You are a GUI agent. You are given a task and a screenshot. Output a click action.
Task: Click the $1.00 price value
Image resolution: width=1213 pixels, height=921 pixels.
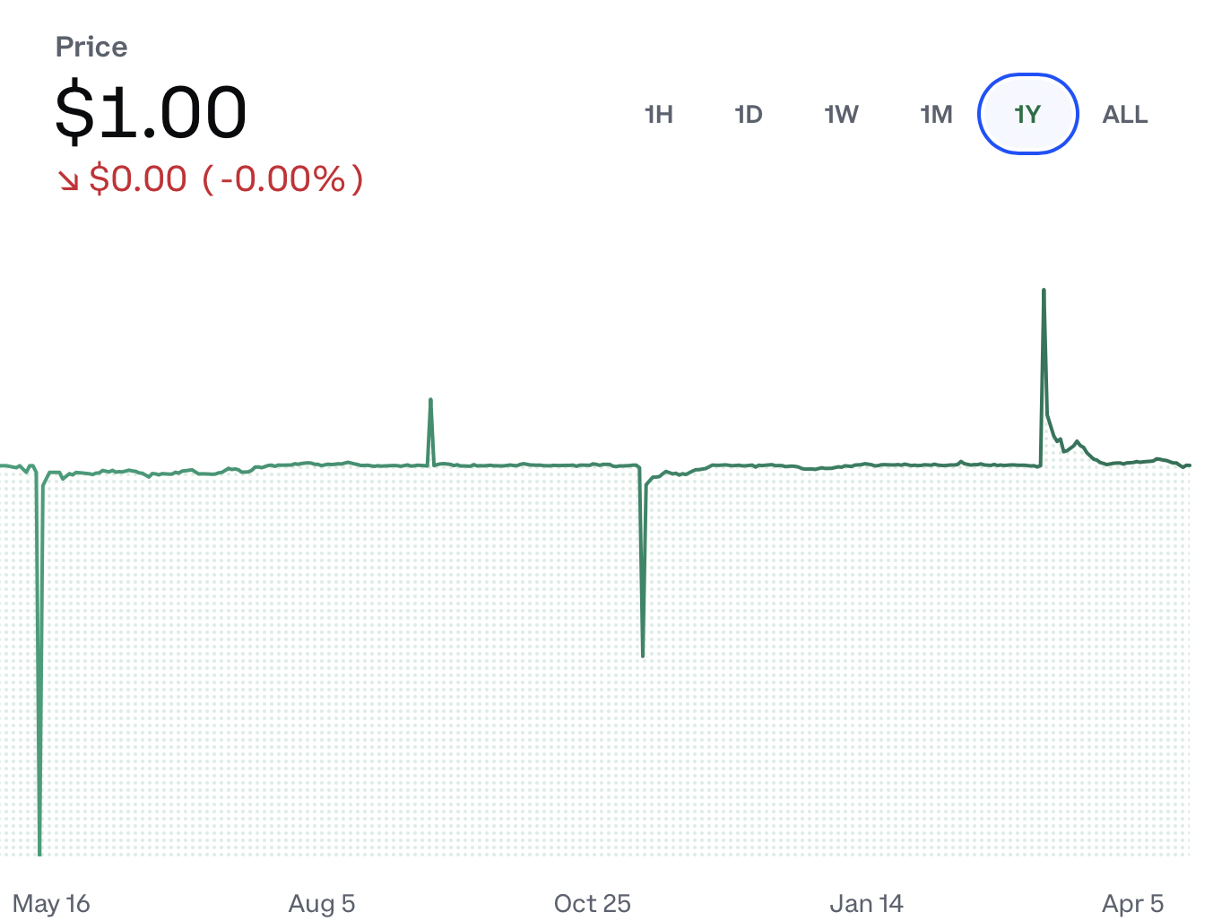tap(151, 113)
